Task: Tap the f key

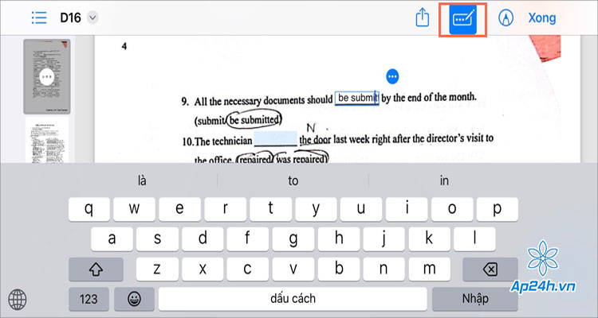Action: 248,239
